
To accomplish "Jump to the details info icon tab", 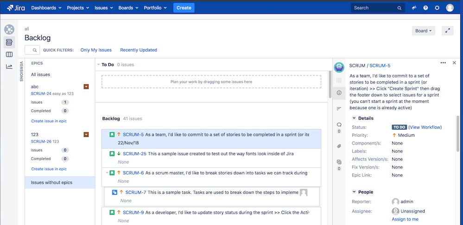I will pyautogui.click(x=339, y=93).
